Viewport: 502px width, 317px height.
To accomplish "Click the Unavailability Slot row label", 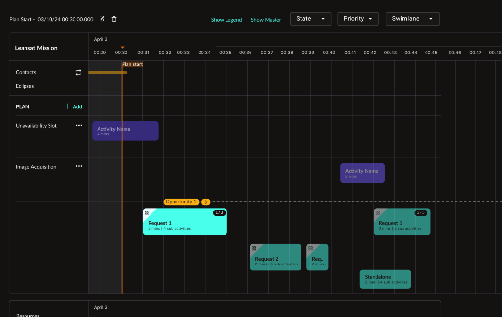I will (36, 125).
